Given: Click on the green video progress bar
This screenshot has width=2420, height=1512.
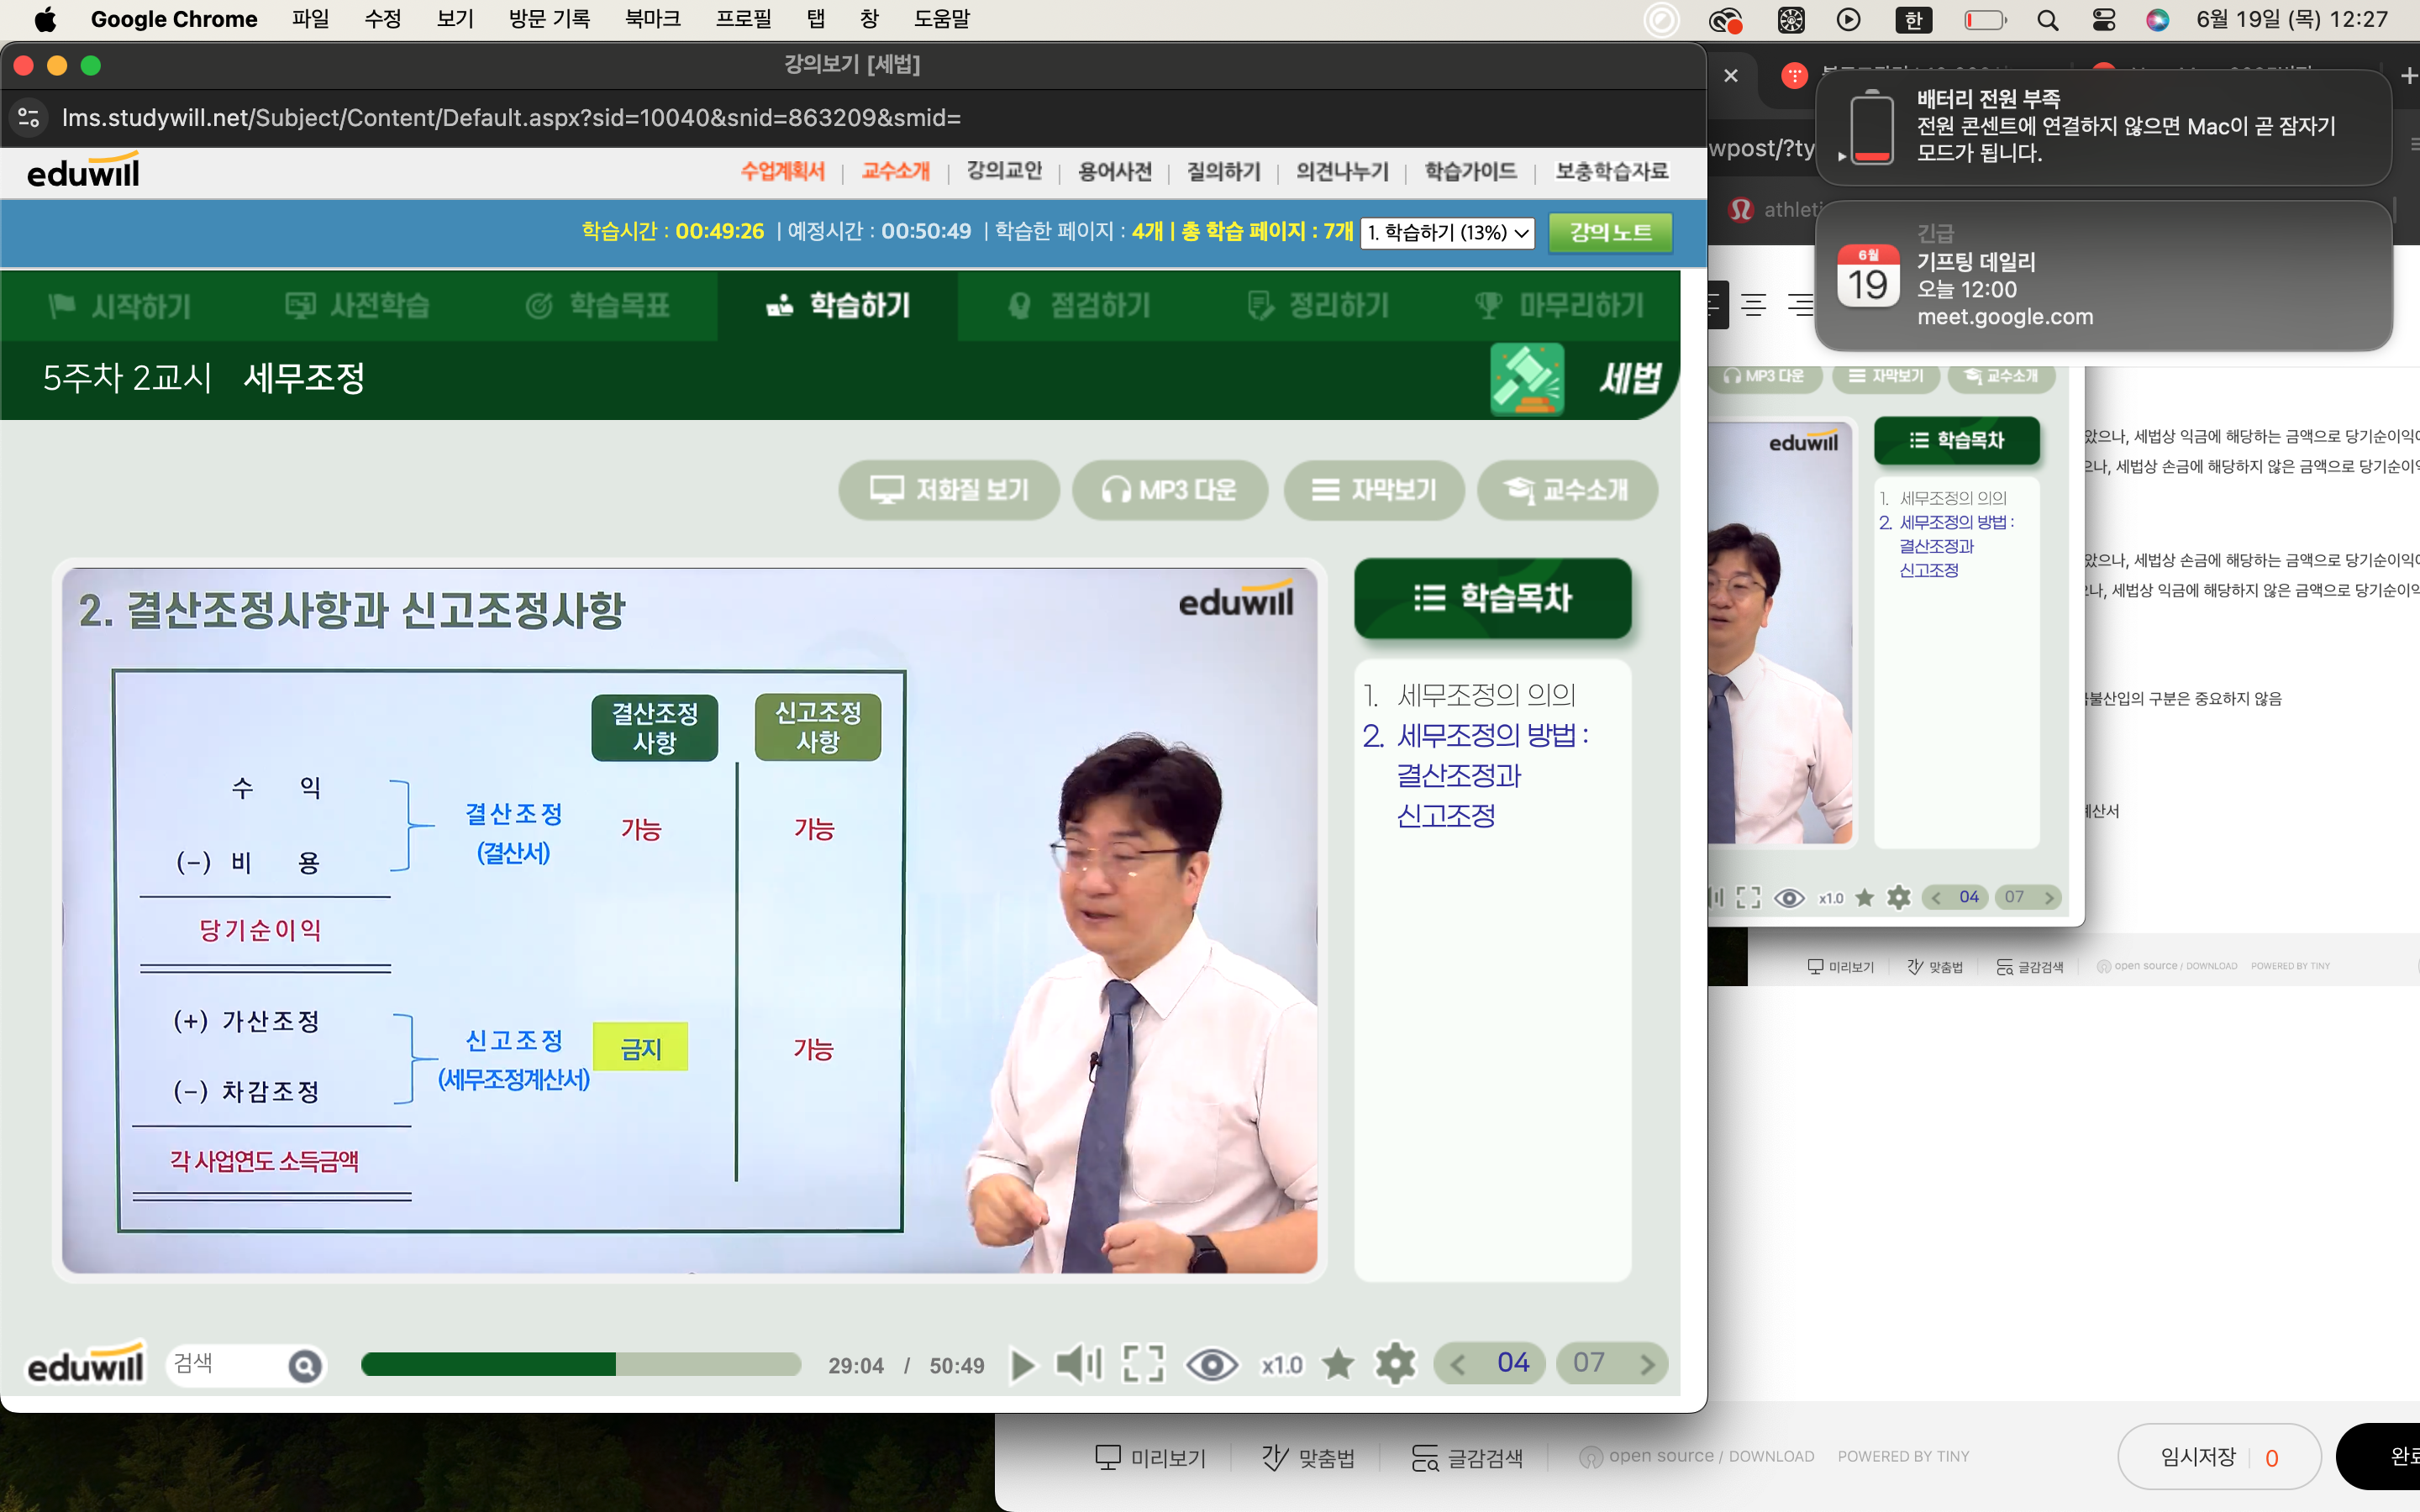Looking at the screenshot, I should click(x=580, y=1364).
